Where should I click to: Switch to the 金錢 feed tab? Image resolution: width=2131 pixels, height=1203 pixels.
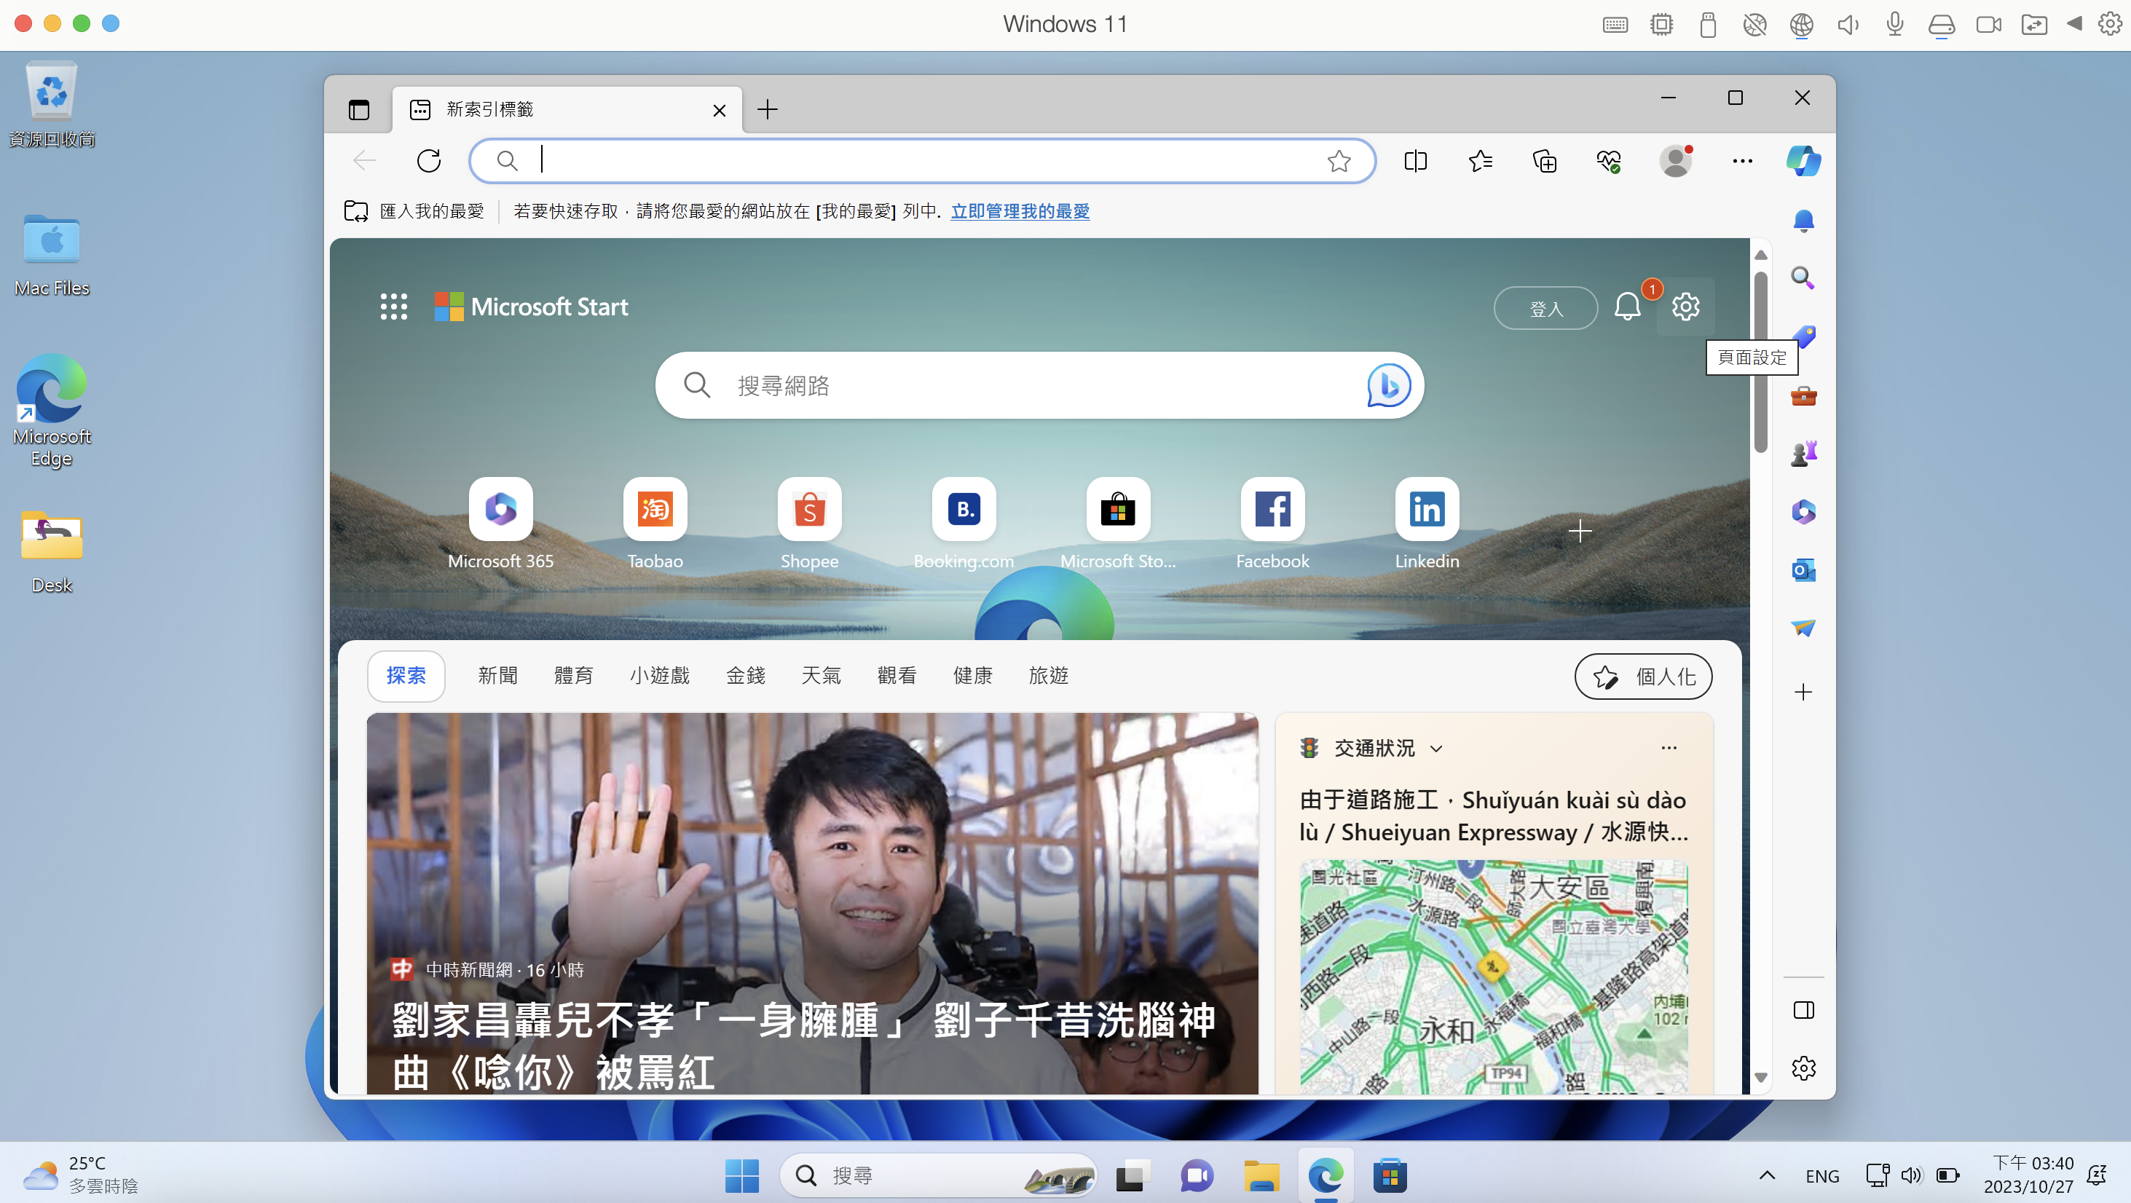tap(745, 676)
